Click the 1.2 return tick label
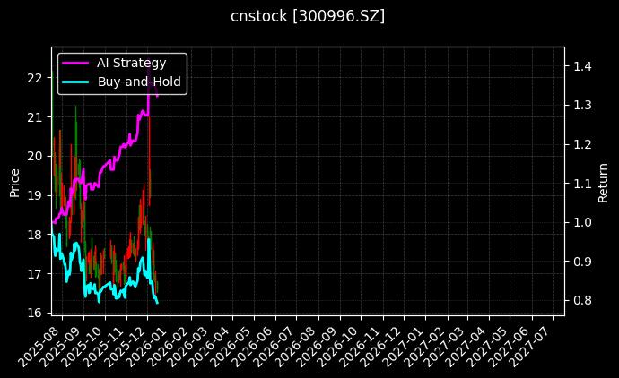This screenshot has width=619, height=378. pos(583,144)
